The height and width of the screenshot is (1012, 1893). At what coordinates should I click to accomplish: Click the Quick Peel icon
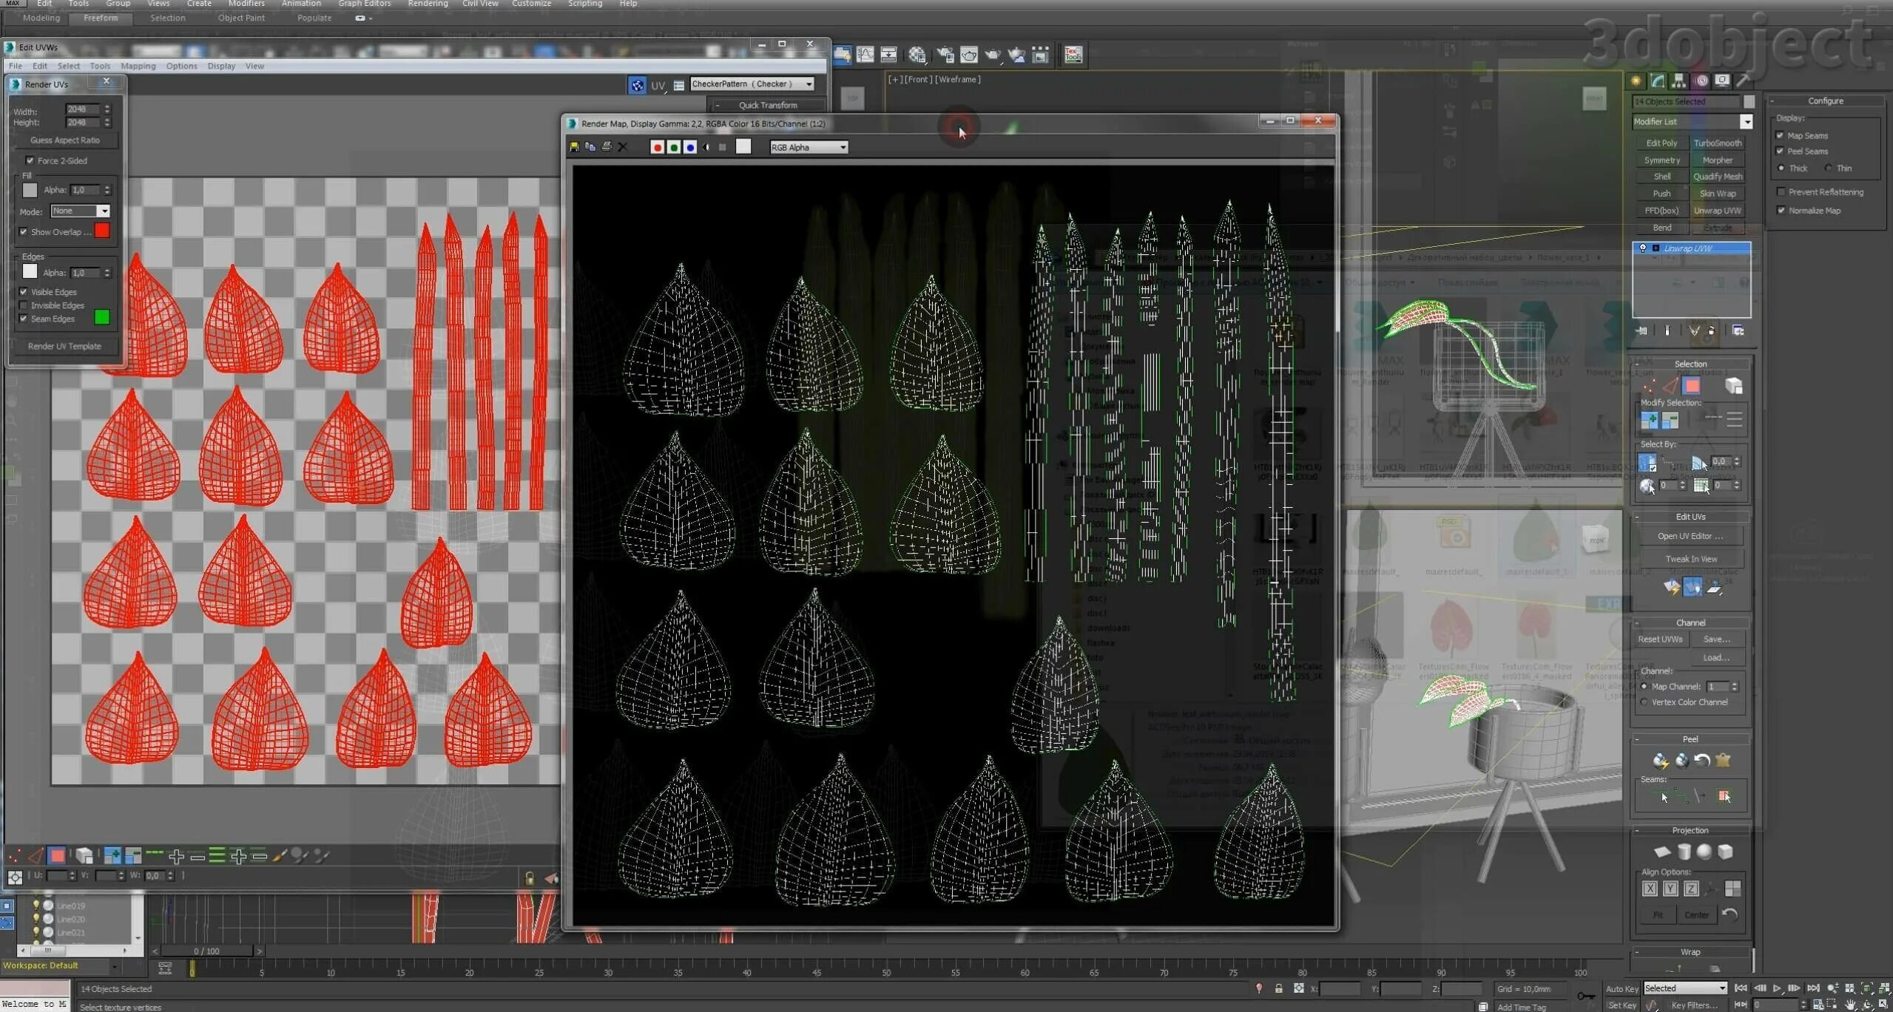click(x=1661, y=760)
